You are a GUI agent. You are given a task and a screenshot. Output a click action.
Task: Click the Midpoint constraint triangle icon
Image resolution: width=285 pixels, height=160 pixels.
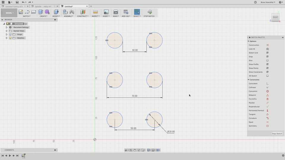pos(267,95)
